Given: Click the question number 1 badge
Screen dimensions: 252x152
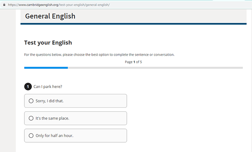Looking at the screenshot, I should [x=28, y=87].
